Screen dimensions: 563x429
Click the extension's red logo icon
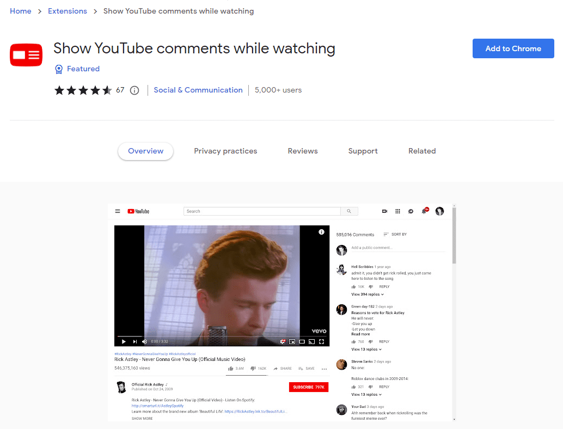pyautogui.click(x=26, y=54)
